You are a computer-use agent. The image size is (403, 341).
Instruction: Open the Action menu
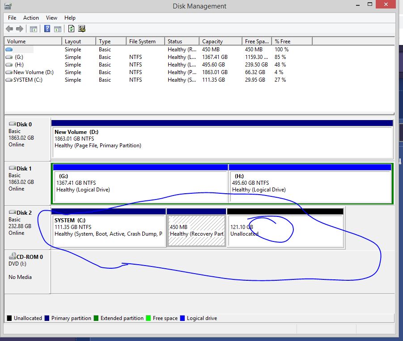pos(31,18)
